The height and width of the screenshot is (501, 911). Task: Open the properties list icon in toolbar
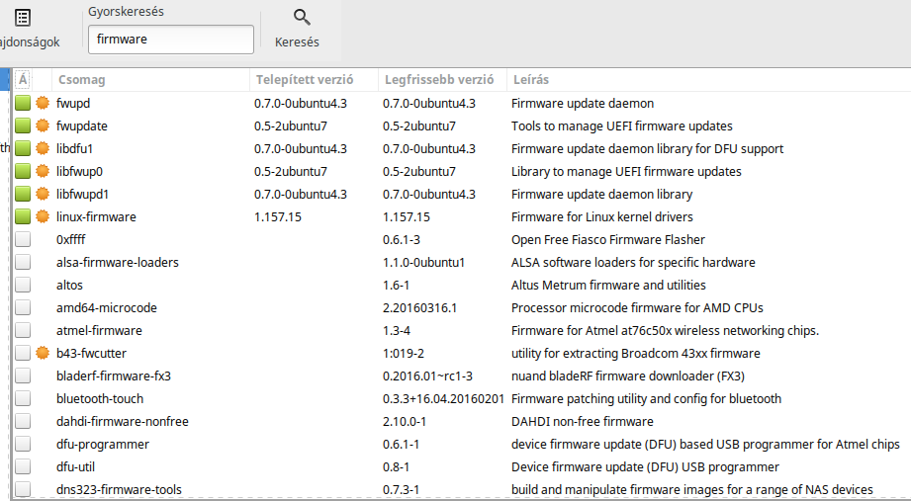(x=23, y=18)
